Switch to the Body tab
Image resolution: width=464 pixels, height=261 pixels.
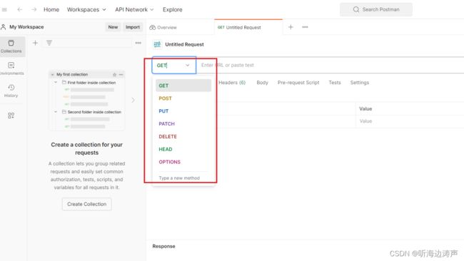(262, 83)
